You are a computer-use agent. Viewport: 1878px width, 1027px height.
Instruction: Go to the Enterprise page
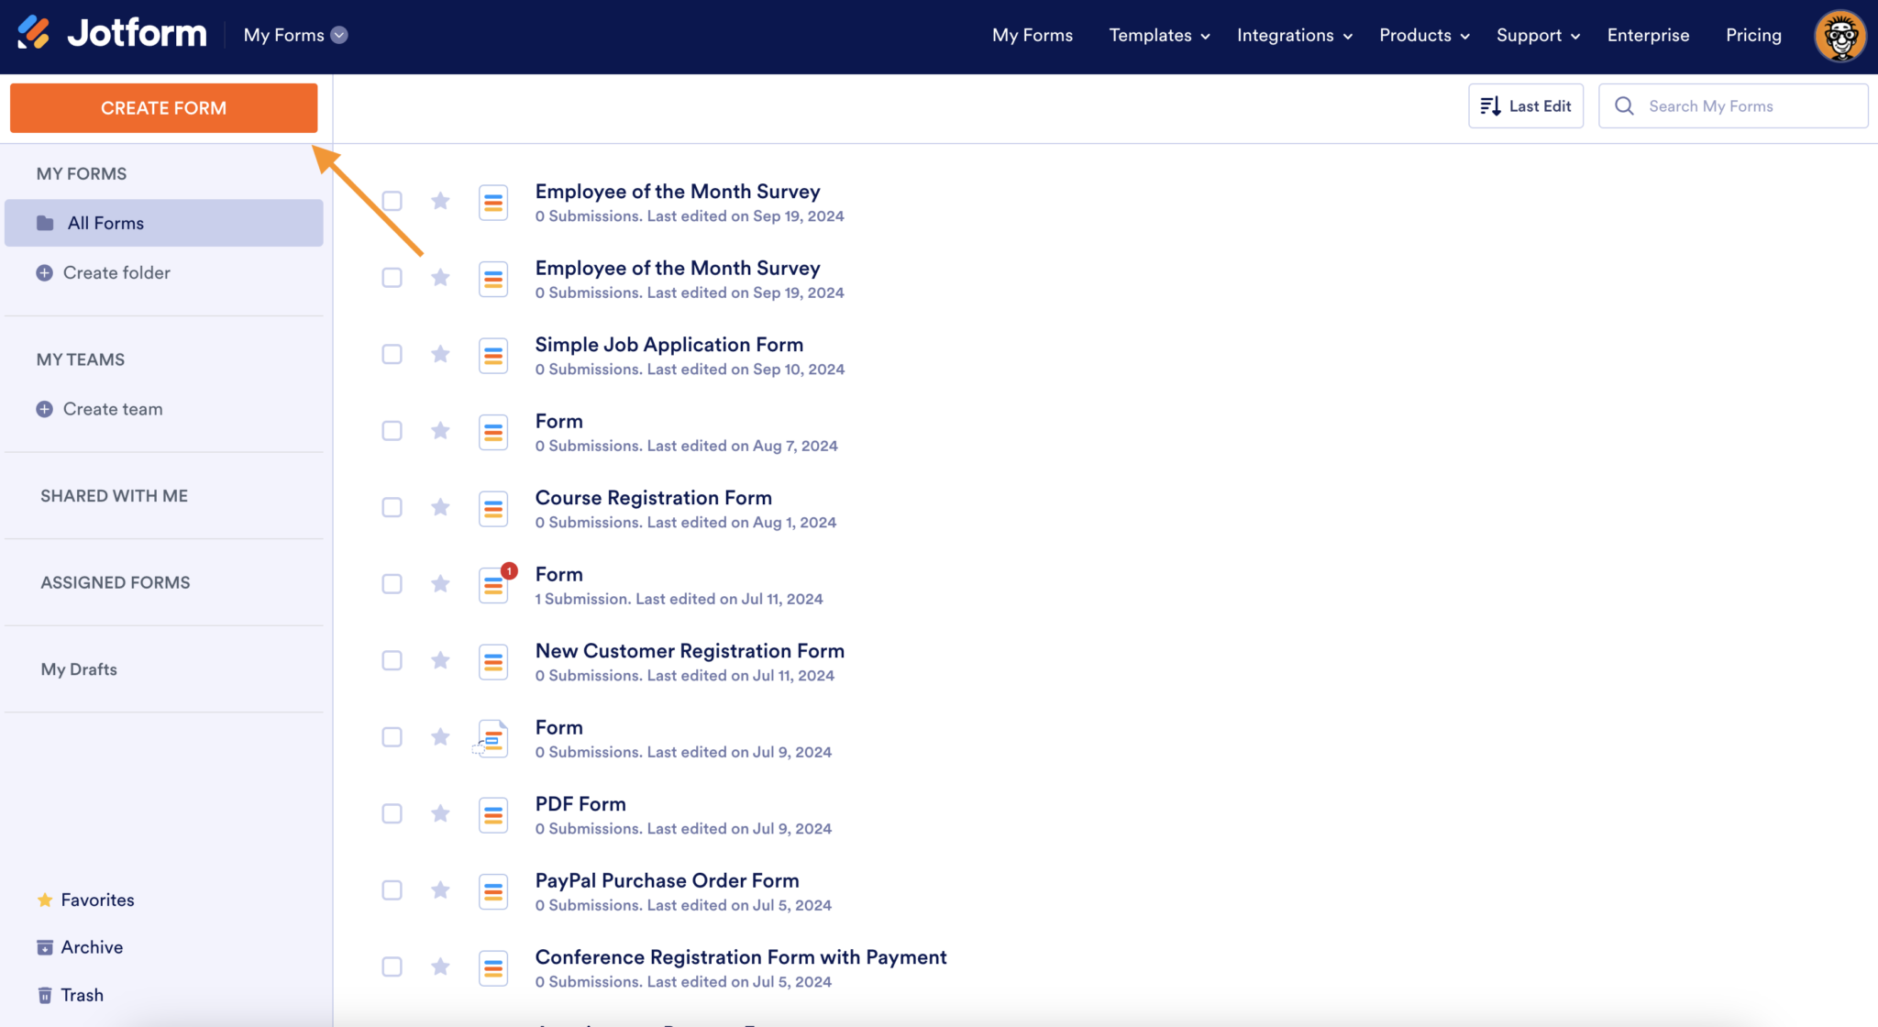tap(1648, 35)
